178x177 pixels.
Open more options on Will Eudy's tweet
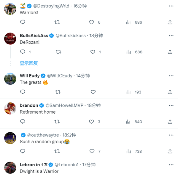(171, 75)
